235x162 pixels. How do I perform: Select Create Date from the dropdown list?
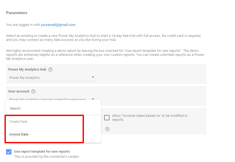18,122
